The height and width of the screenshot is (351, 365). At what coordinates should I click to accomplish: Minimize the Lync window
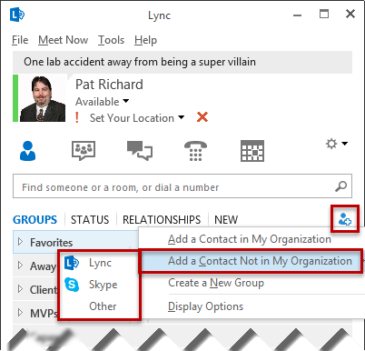tap(298, 15)
